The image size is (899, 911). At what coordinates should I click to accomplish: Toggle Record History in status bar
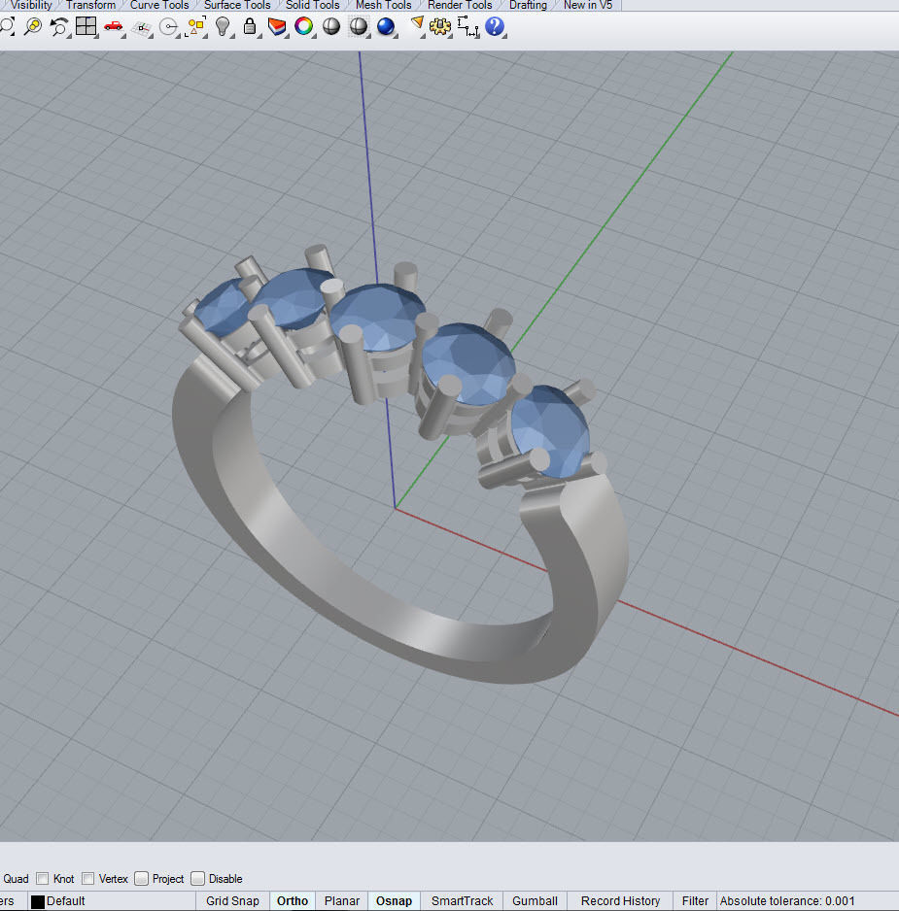coord(620,900)
